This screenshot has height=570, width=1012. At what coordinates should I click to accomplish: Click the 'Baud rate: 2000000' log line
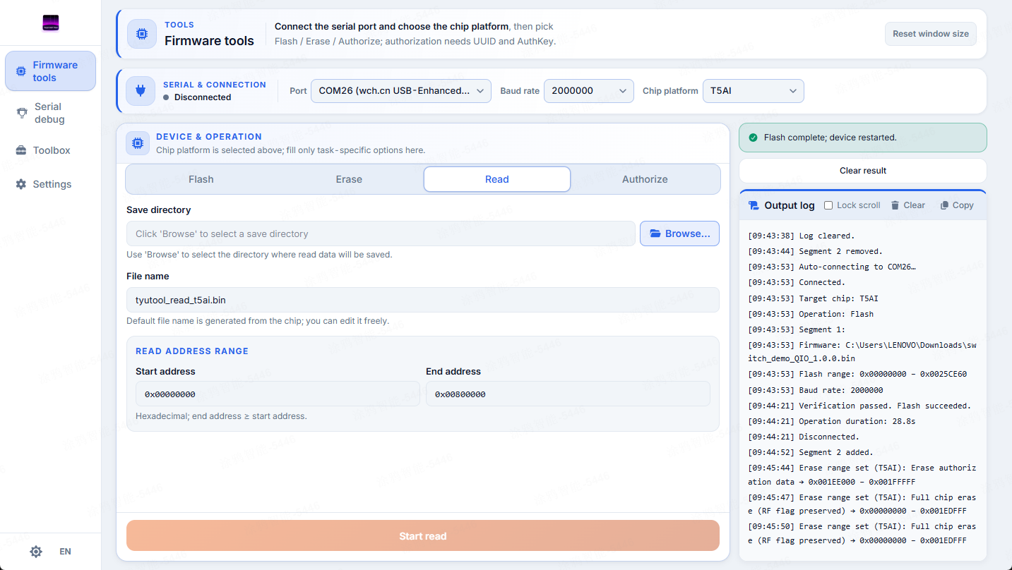point(816,390)
